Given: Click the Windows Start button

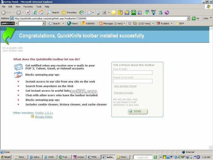Looking at the screenshot, I should [6, 157].
